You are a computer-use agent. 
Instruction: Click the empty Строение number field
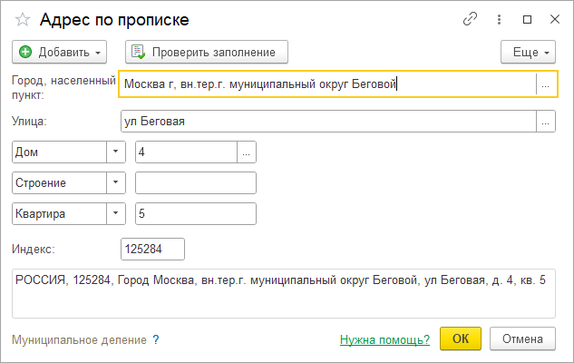pos(196,182)
